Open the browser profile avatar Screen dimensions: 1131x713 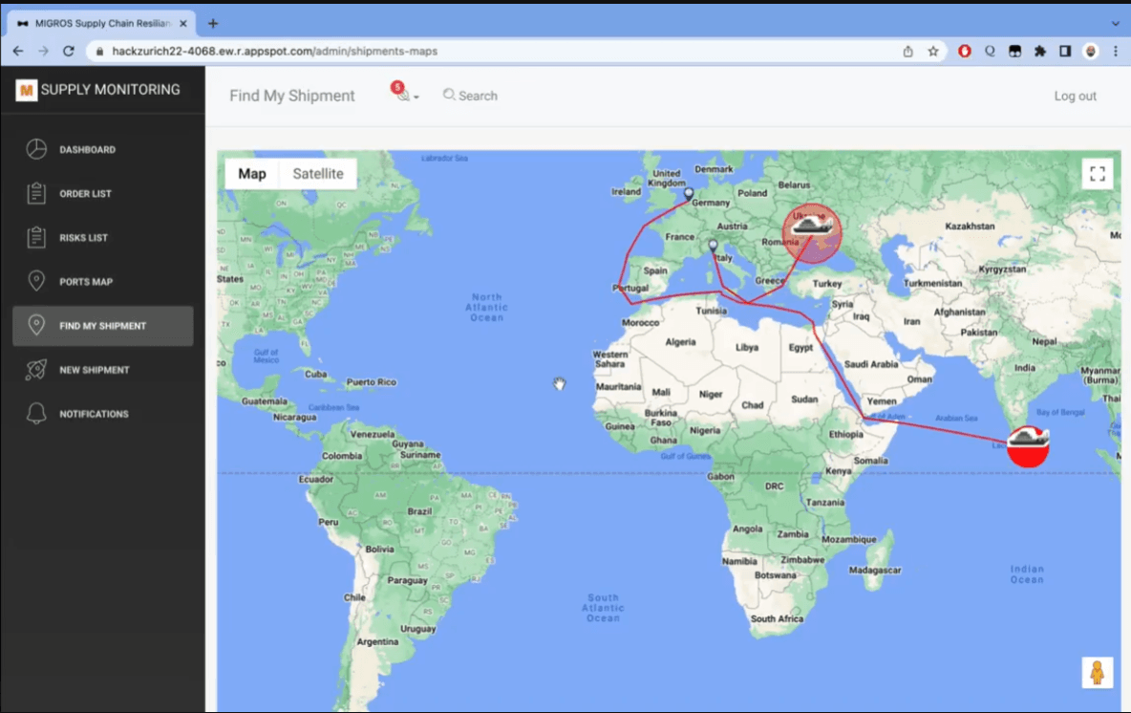click(x=1091, y=52)
